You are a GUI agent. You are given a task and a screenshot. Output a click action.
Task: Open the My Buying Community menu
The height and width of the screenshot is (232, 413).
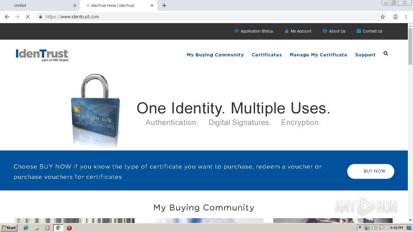pos(215,55)
